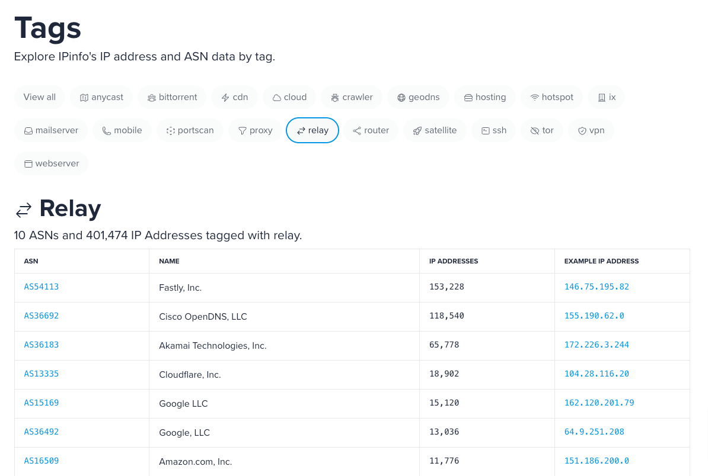Open ASN link AS36692
The width and height of the screenshot is (708, 476).
coord(41,316)
